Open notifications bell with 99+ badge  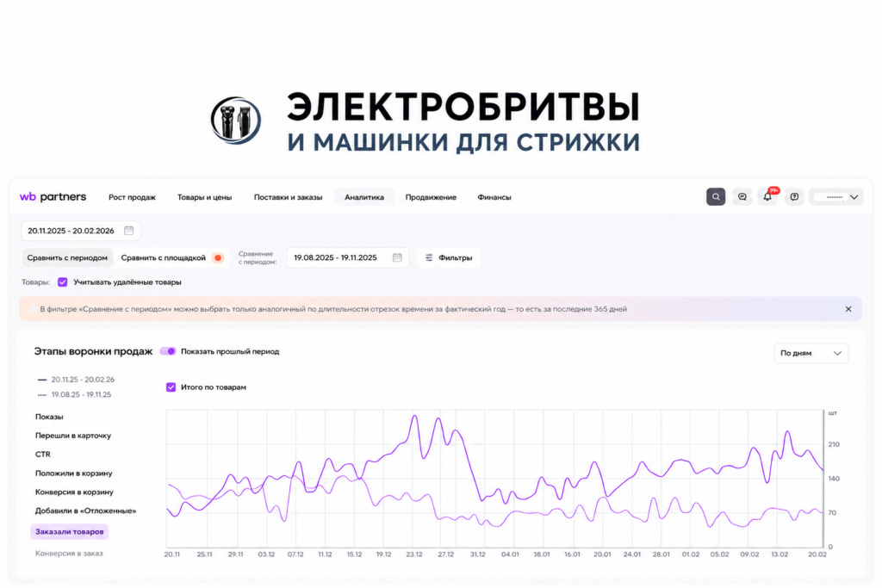pos(768,196)
